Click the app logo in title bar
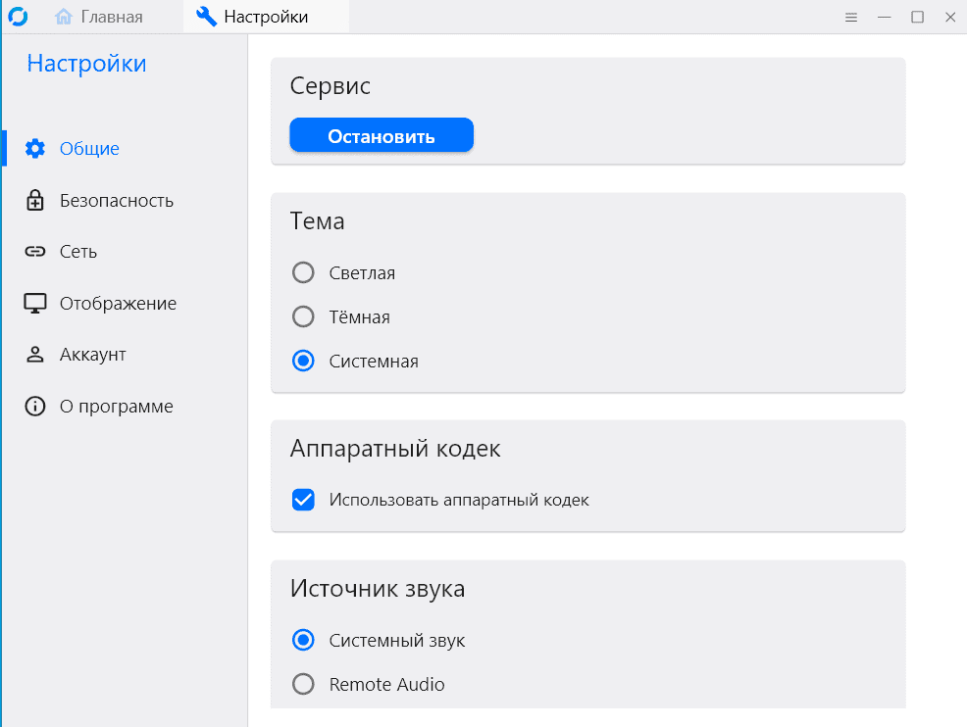This screenshot has width=967, height=727. 18,17
